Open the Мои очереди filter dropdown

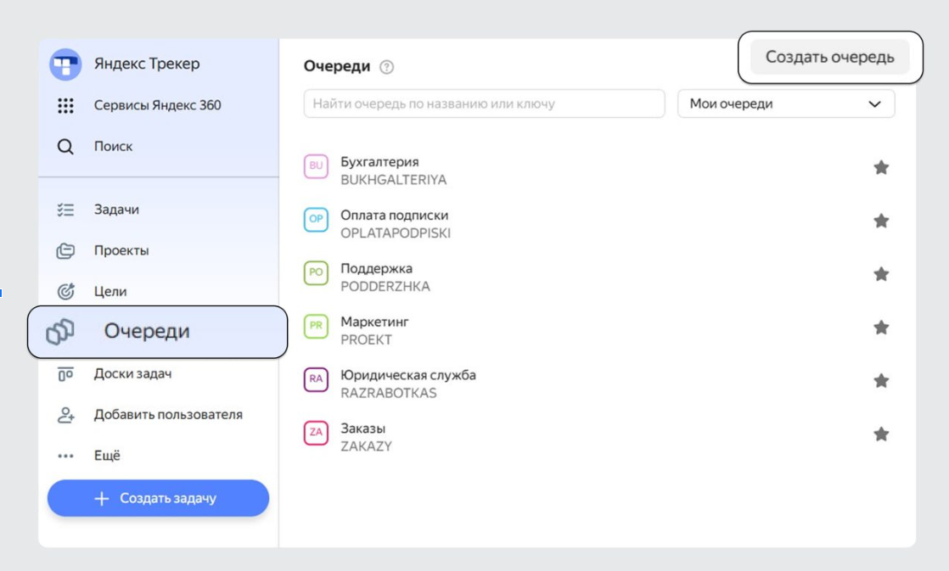[785, 104]
